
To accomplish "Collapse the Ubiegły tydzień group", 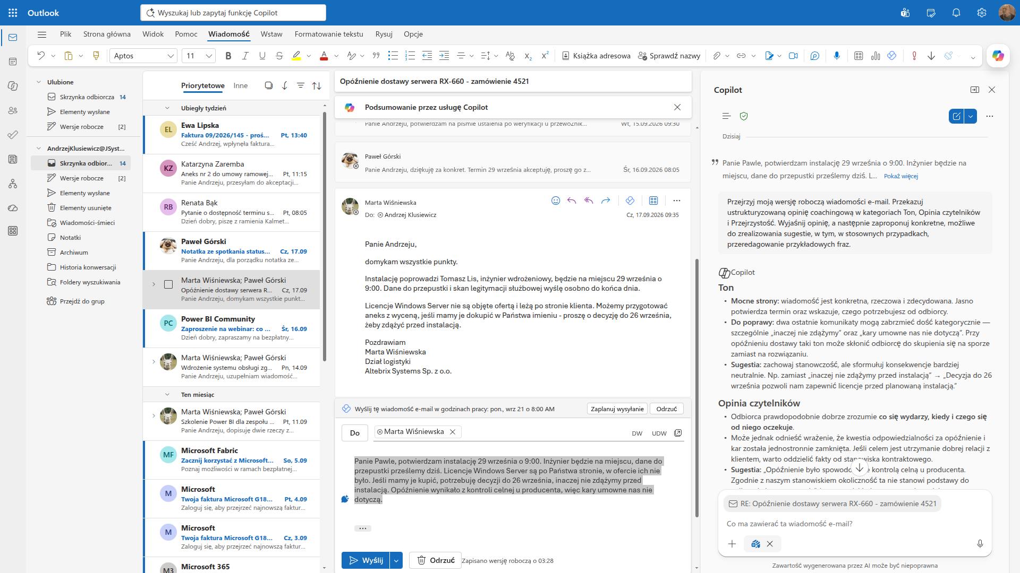I will (167, 108).
